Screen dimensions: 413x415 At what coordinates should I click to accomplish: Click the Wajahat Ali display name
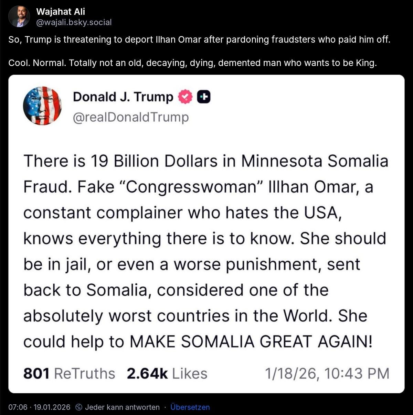(61, 12)
